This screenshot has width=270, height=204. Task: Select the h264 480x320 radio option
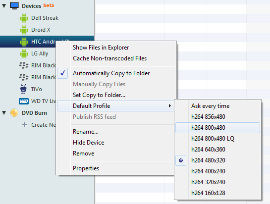pyautogui.click(x=181, y=160)
